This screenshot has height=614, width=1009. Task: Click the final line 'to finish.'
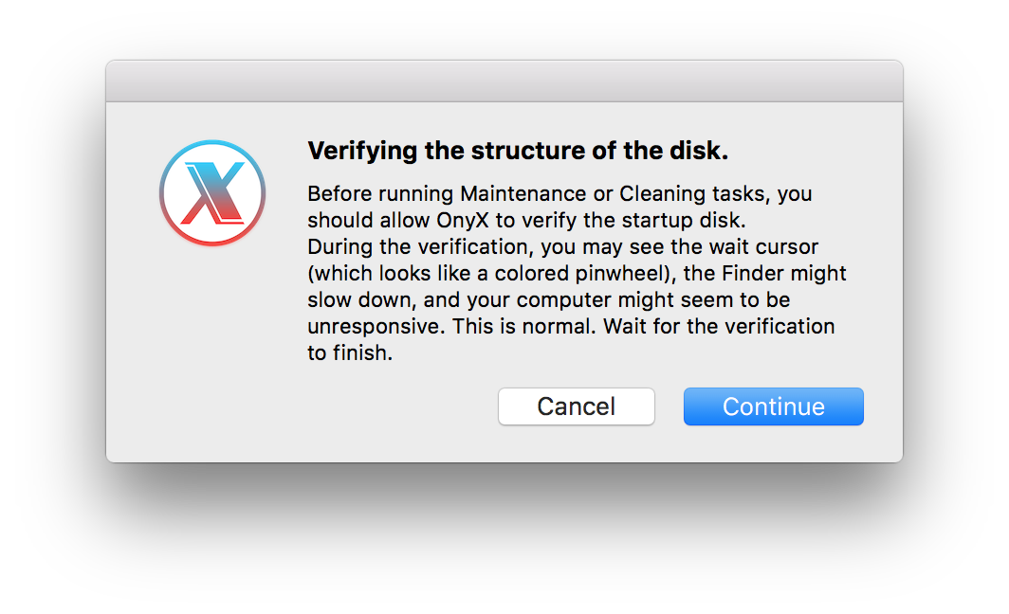click(350, 353)
